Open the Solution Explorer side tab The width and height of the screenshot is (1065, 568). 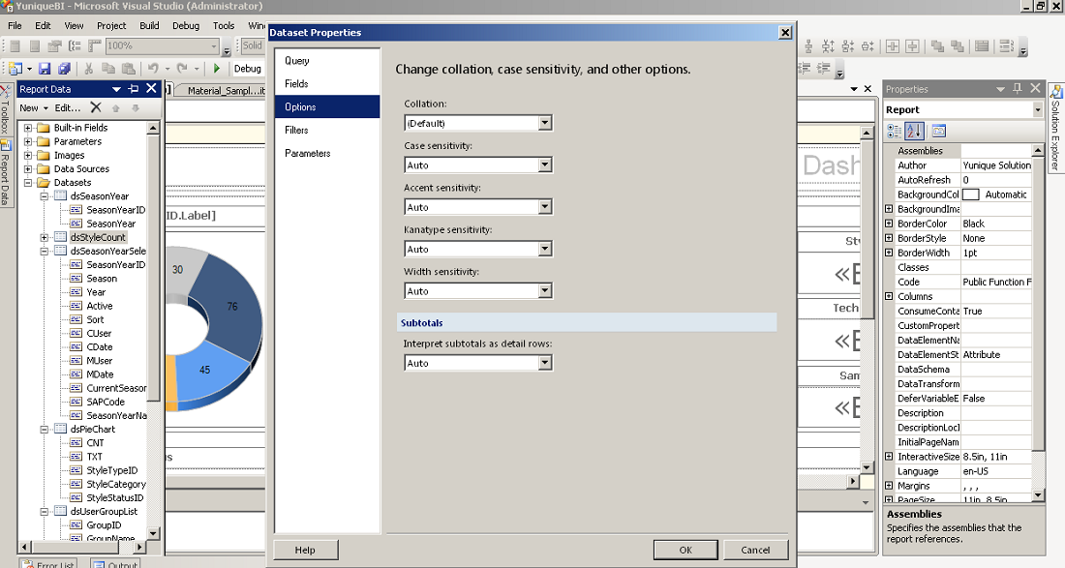point(1056,128)
